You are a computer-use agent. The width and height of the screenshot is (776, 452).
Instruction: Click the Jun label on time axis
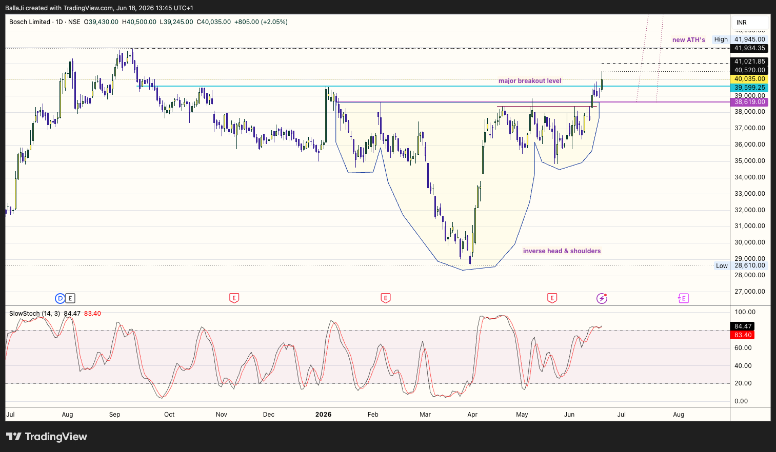[x=569, y=415]
